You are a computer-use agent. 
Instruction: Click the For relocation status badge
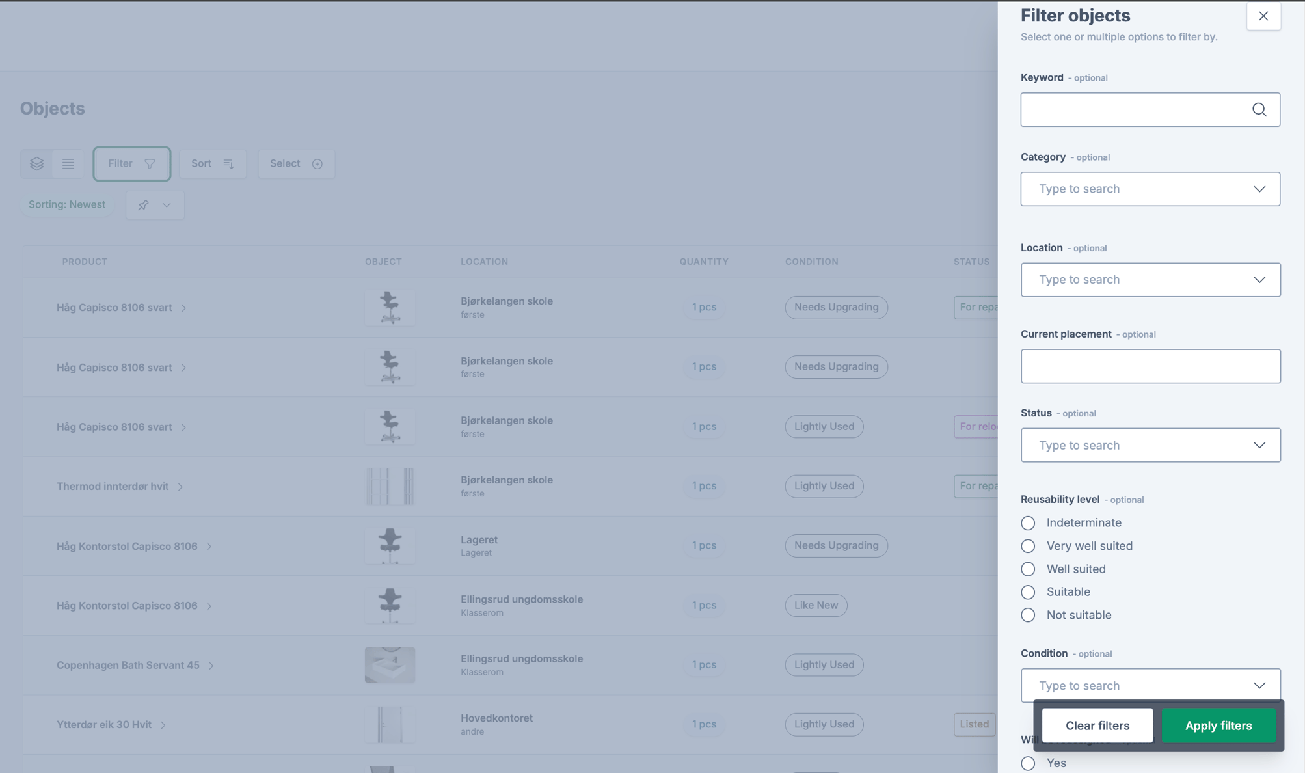click(x=976, y=427)
